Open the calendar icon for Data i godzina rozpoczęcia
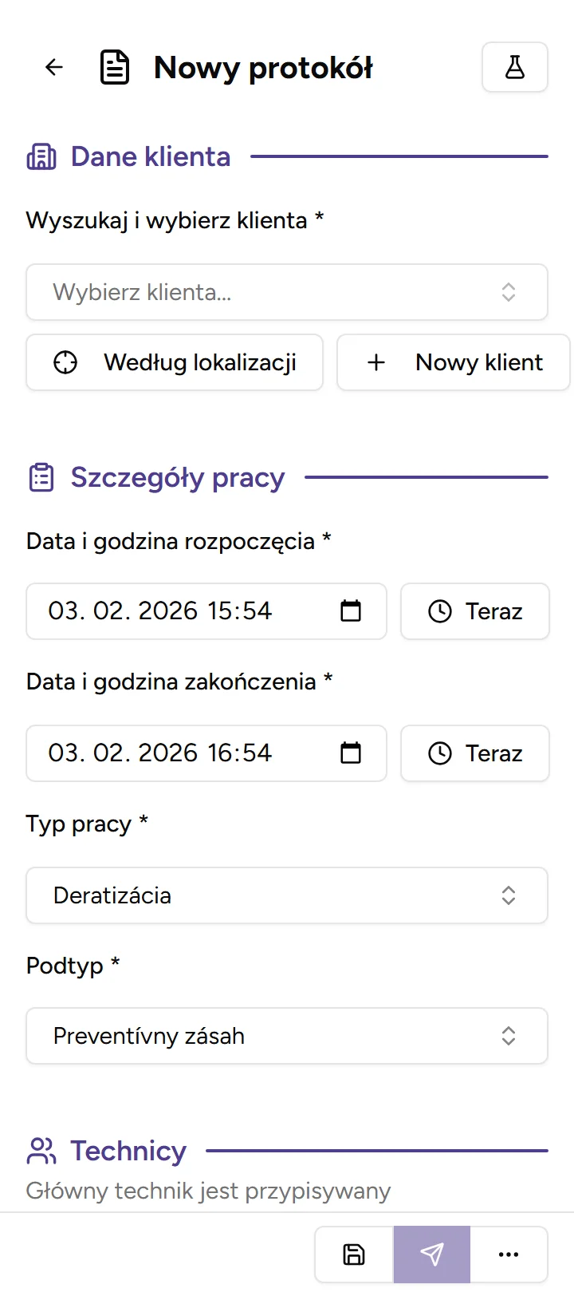This screenshot has height=1296, width=574. [351, 611]
